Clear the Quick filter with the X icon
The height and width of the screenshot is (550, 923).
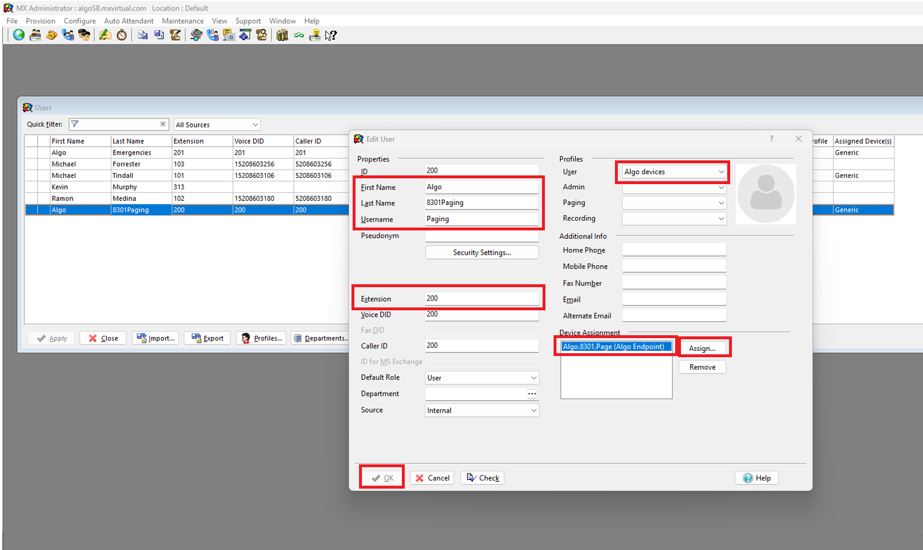pos(163,124)
